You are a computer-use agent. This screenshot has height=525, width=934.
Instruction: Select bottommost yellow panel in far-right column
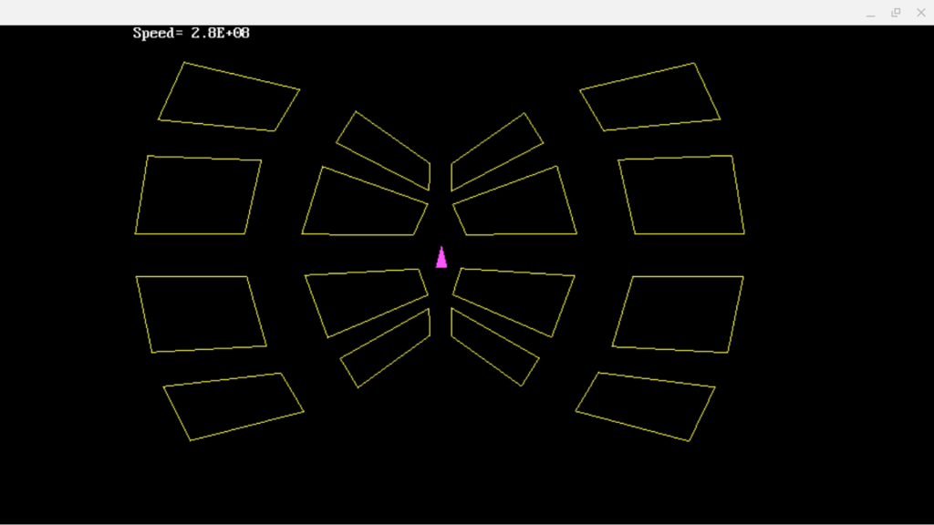646,406
